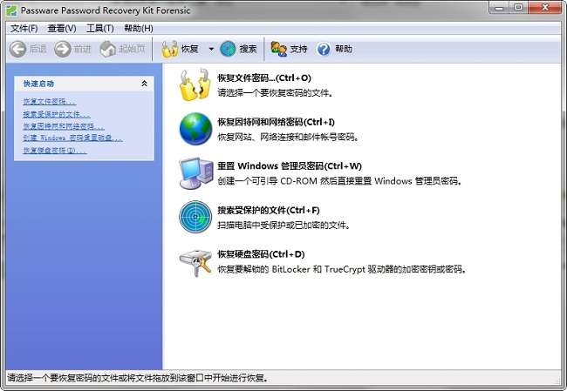
Task: Click the 恢复 keys icon in toolbar
Action: pos(169,49)
